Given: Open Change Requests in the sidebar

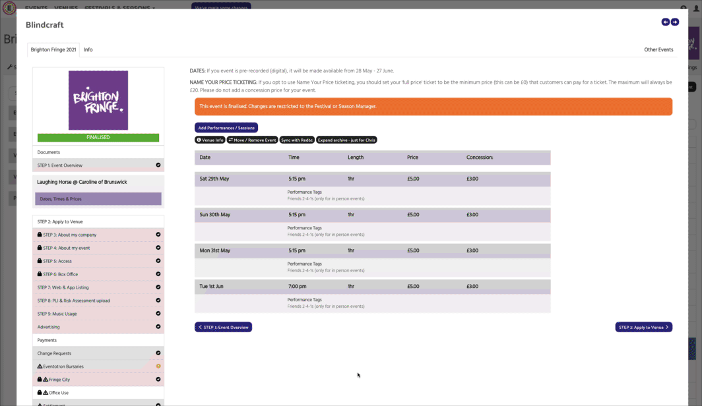Looking at the screenshot, I should coord(98,353).
